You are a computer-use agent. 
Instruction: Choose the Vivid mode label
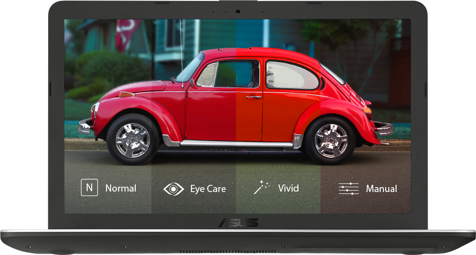click(x=288, y=188)
